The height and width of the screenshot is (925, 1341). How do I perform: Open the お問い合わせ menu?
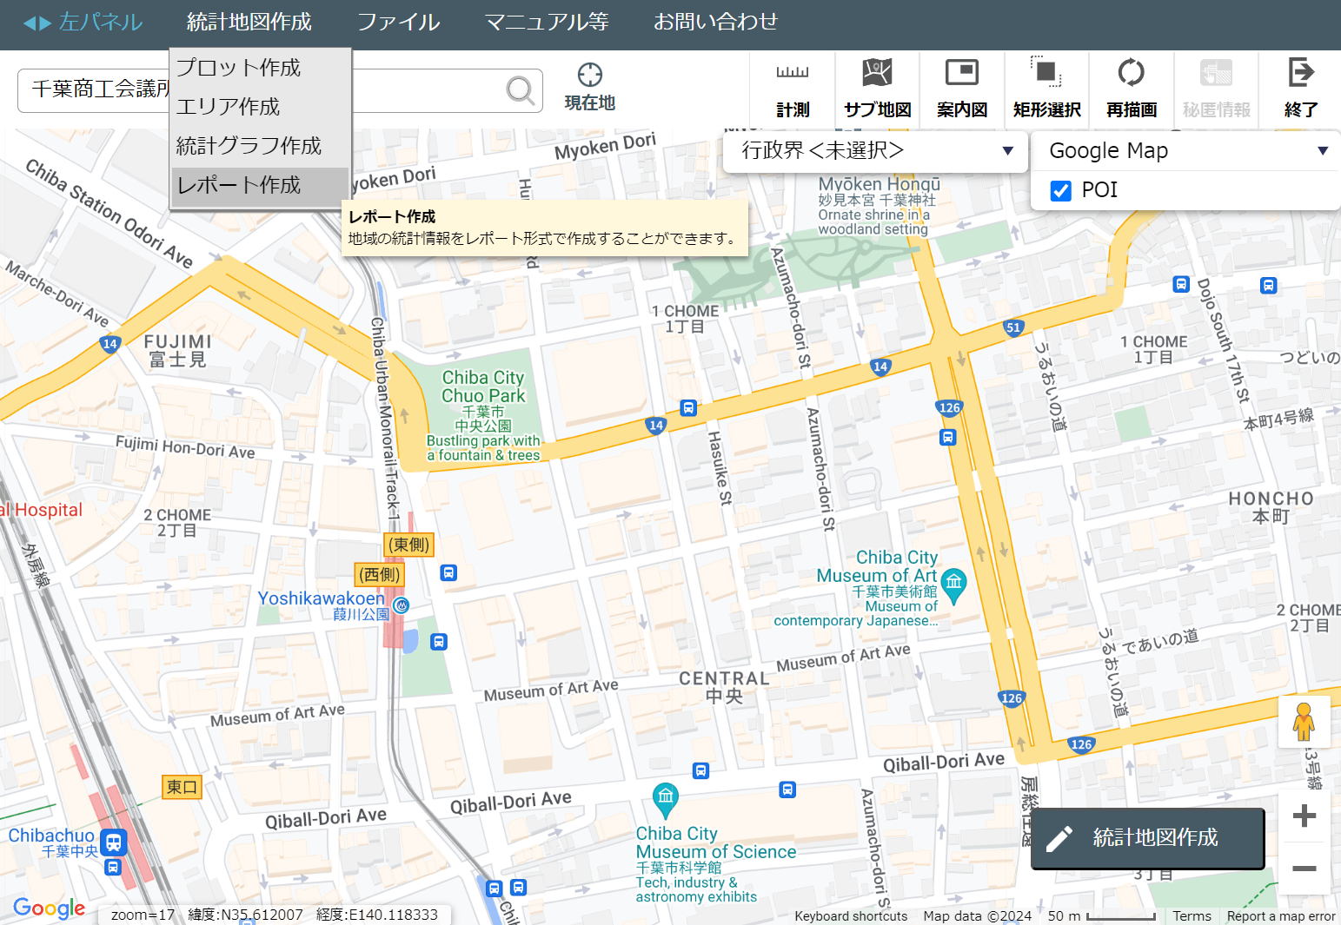point(715,23)
